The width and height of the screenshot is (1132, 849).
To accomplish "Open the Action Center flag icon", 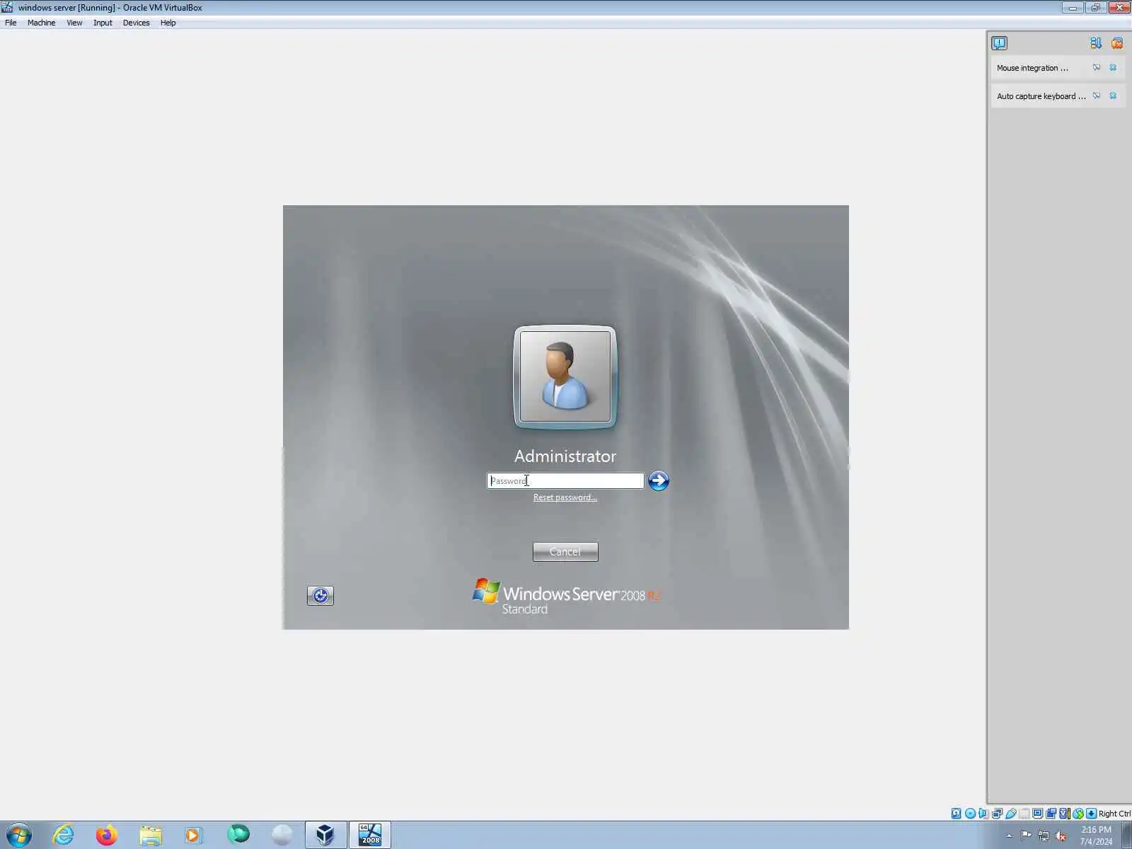I will tap(1026, 836).
